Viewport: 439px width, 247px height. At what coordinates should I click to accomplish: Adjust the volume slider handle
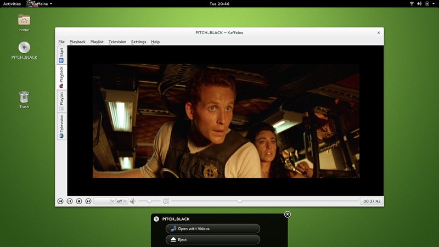pos(149,201)
